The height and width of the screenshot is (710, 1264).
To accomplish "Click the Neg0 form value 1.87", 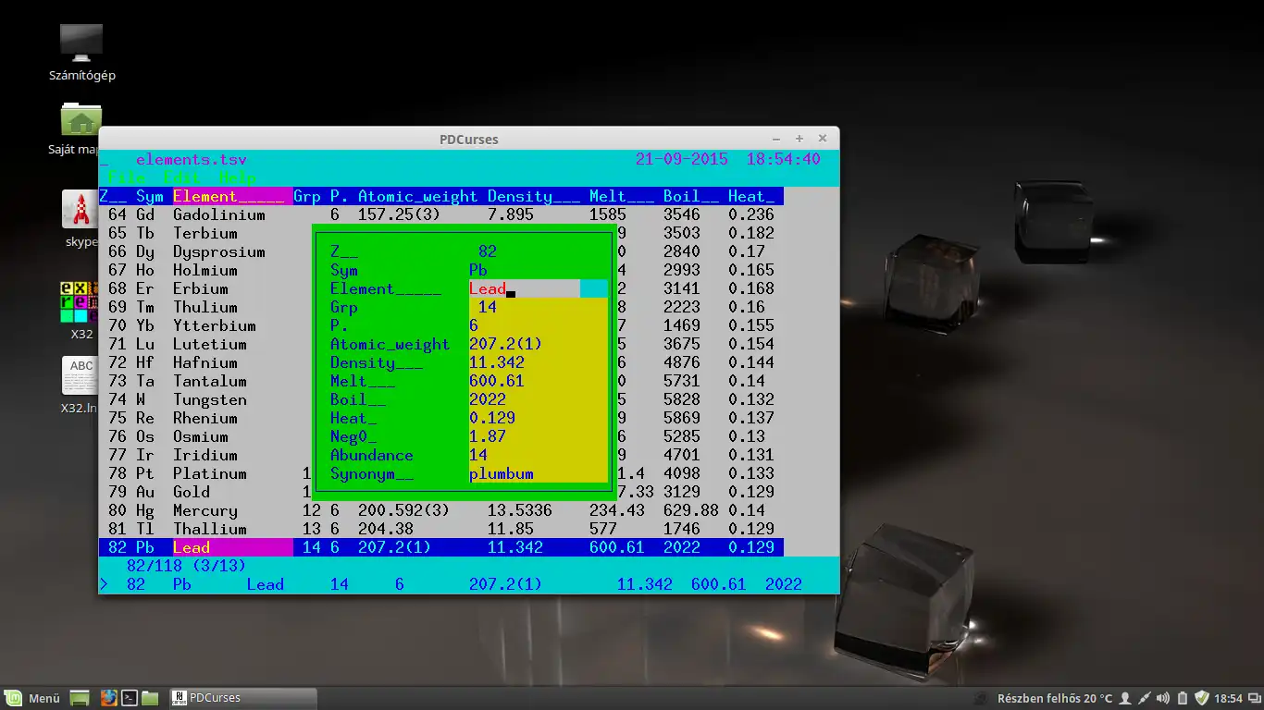I will tap(488, 436).
